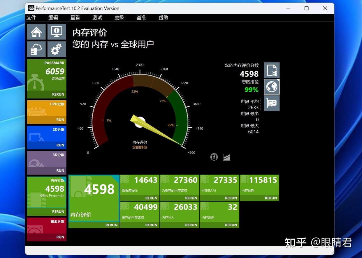Open the Home icon button

pyautogui.click(x=36, y=32)
